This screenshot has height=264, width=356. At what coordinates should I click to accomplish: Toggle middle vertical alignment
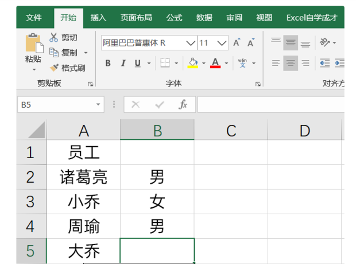291,43
